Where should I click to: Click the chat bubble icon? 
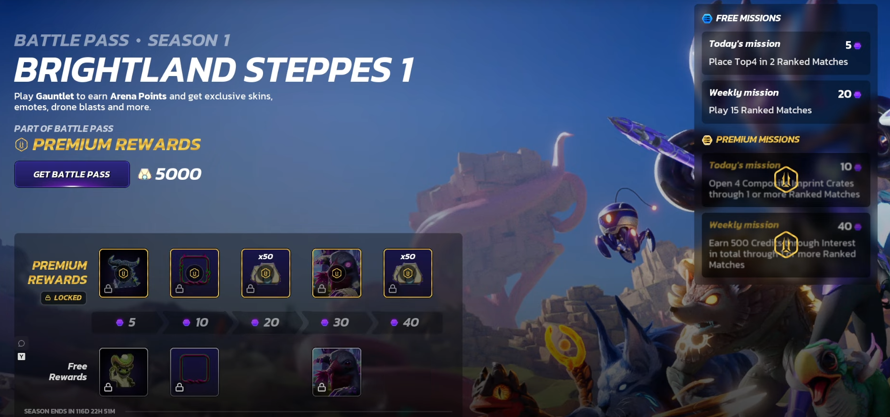22,343
